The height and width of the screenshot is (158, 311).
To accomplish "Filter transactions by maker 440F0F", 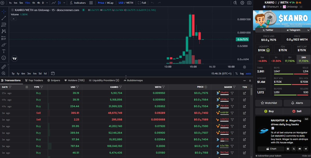I will point(232,113).
